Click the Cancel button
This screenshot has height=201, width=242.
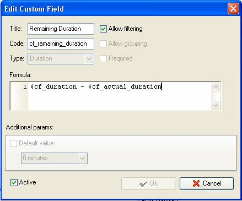[x=207, y=183]
